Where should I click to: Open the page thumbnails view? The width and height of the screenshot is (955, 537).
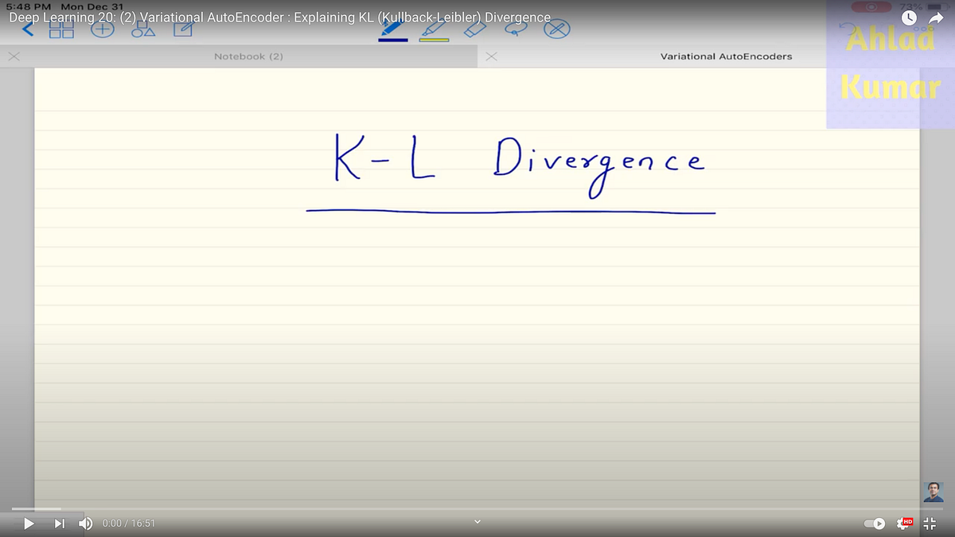(61, 29)
